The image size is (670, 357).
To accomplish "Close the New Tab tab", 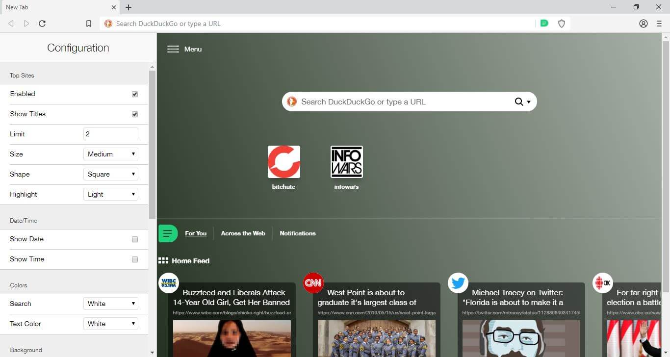I will point(114,7).
